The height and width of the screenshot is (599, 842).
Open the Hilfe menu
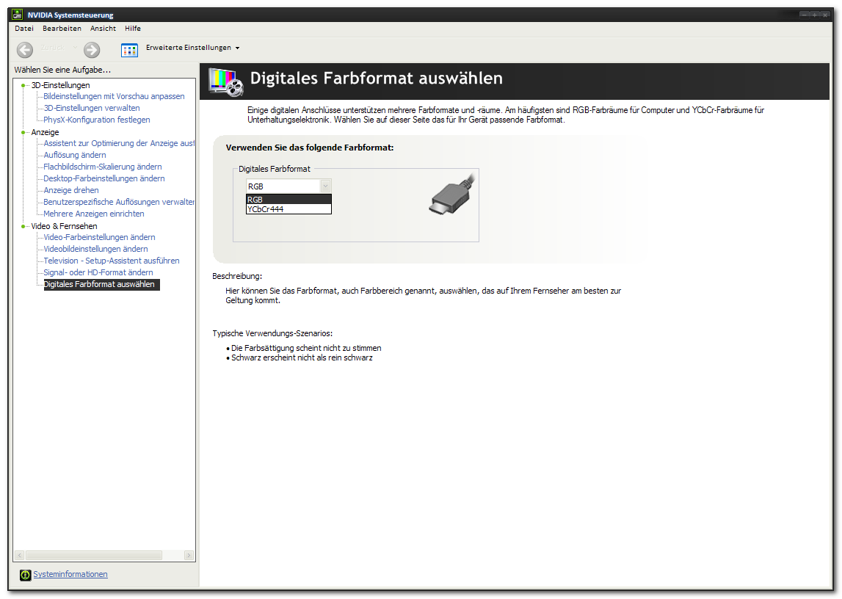[x=133, y=29]
